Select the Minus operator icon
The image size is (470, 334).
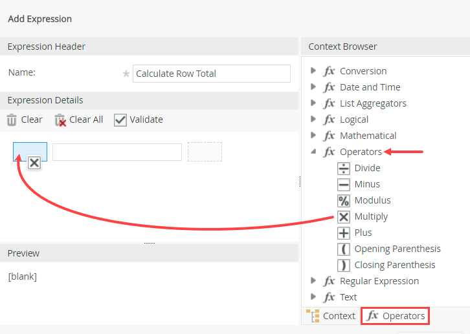pos(344,184)
